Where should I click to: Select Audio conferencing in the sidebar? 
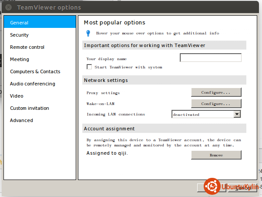[33, 84]
